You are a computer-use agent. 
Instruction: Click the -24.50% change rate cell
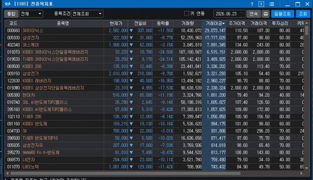click(x=165, y=52)
